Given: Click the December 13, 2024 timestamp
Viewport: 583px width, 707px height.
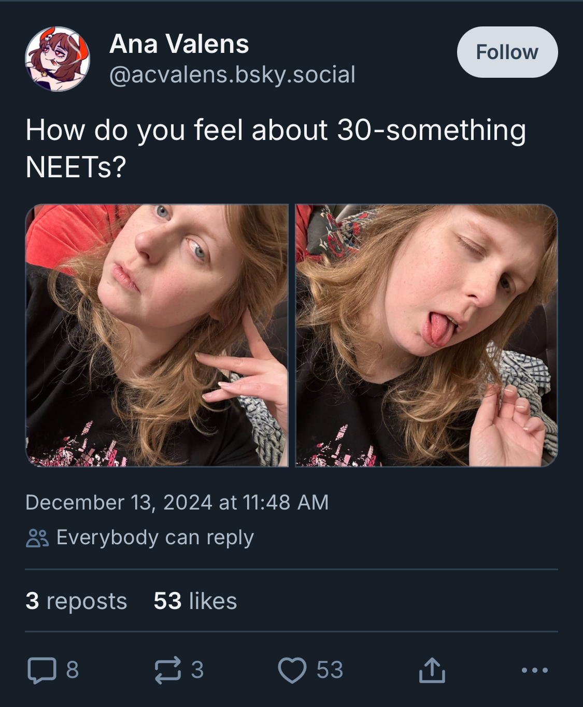Looking at the screenshot, I should [177, 502].
